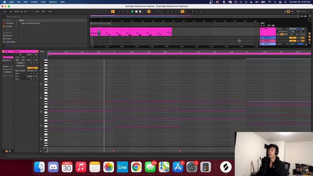Open Calendar from the dock
This screenshot has width=313, height=176.
[x=67, y=167]
